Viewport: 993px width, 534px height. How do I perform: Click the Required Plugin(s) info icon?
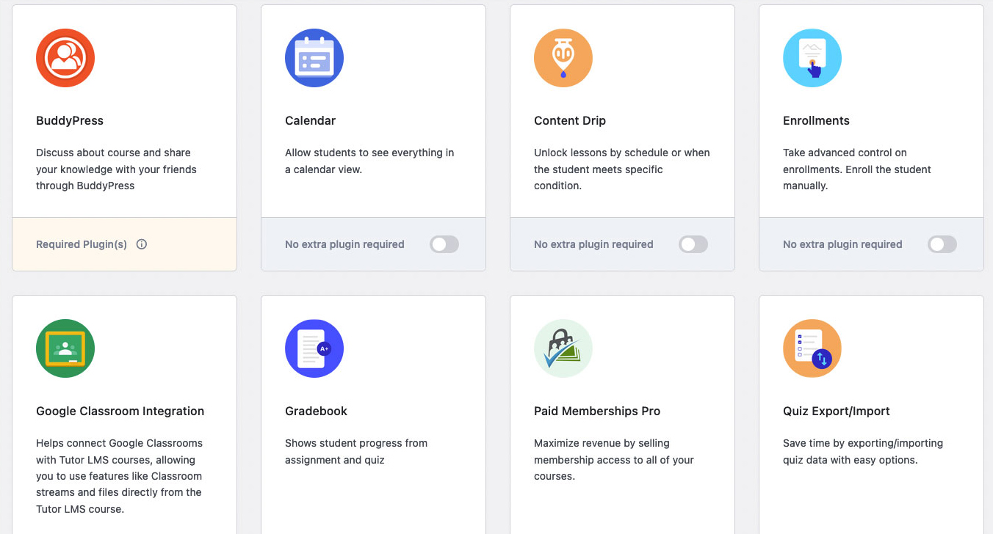(142, 244)
